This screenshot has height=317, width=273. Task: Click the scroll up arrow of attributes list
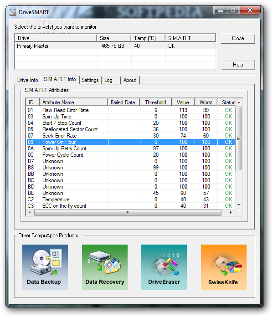pos(239,102)
